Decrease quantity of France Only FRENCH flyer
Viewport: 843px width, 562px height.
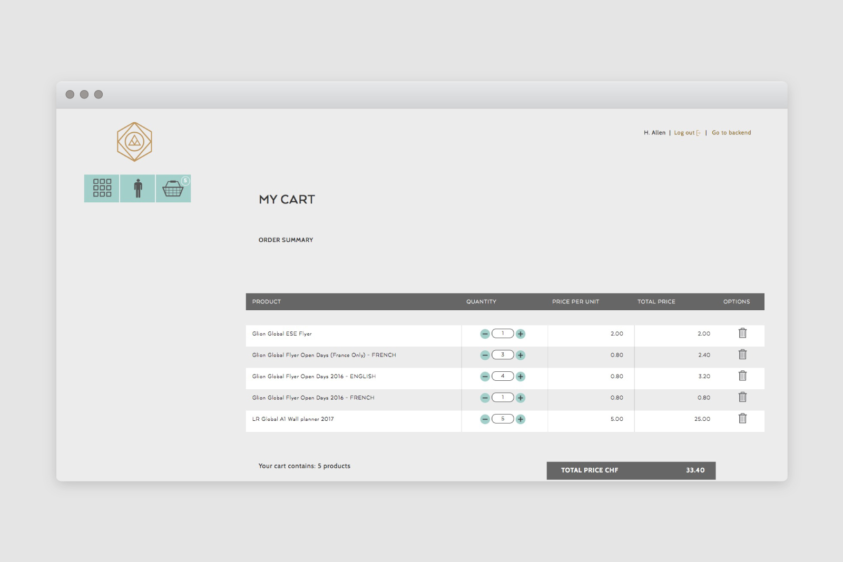pyautogui.click(x=485, y=355)
